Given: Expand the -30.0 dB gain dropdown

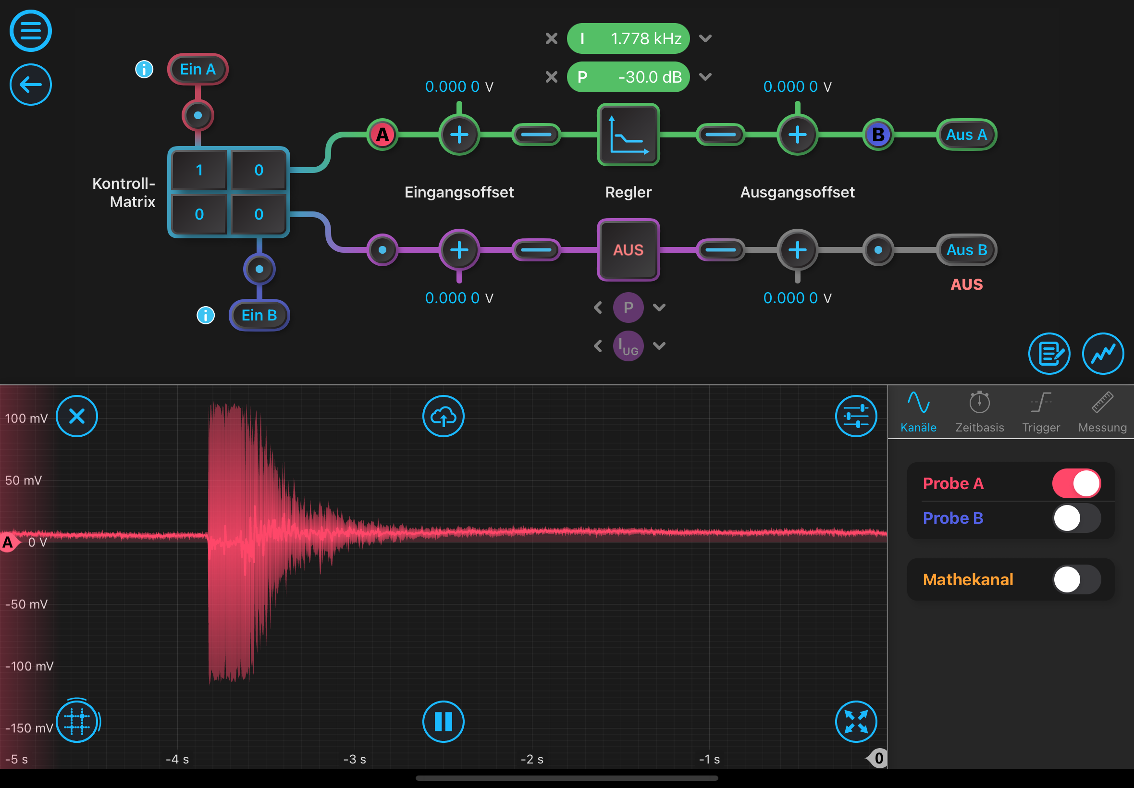Looking at the screenshot, I should point(705,77).
